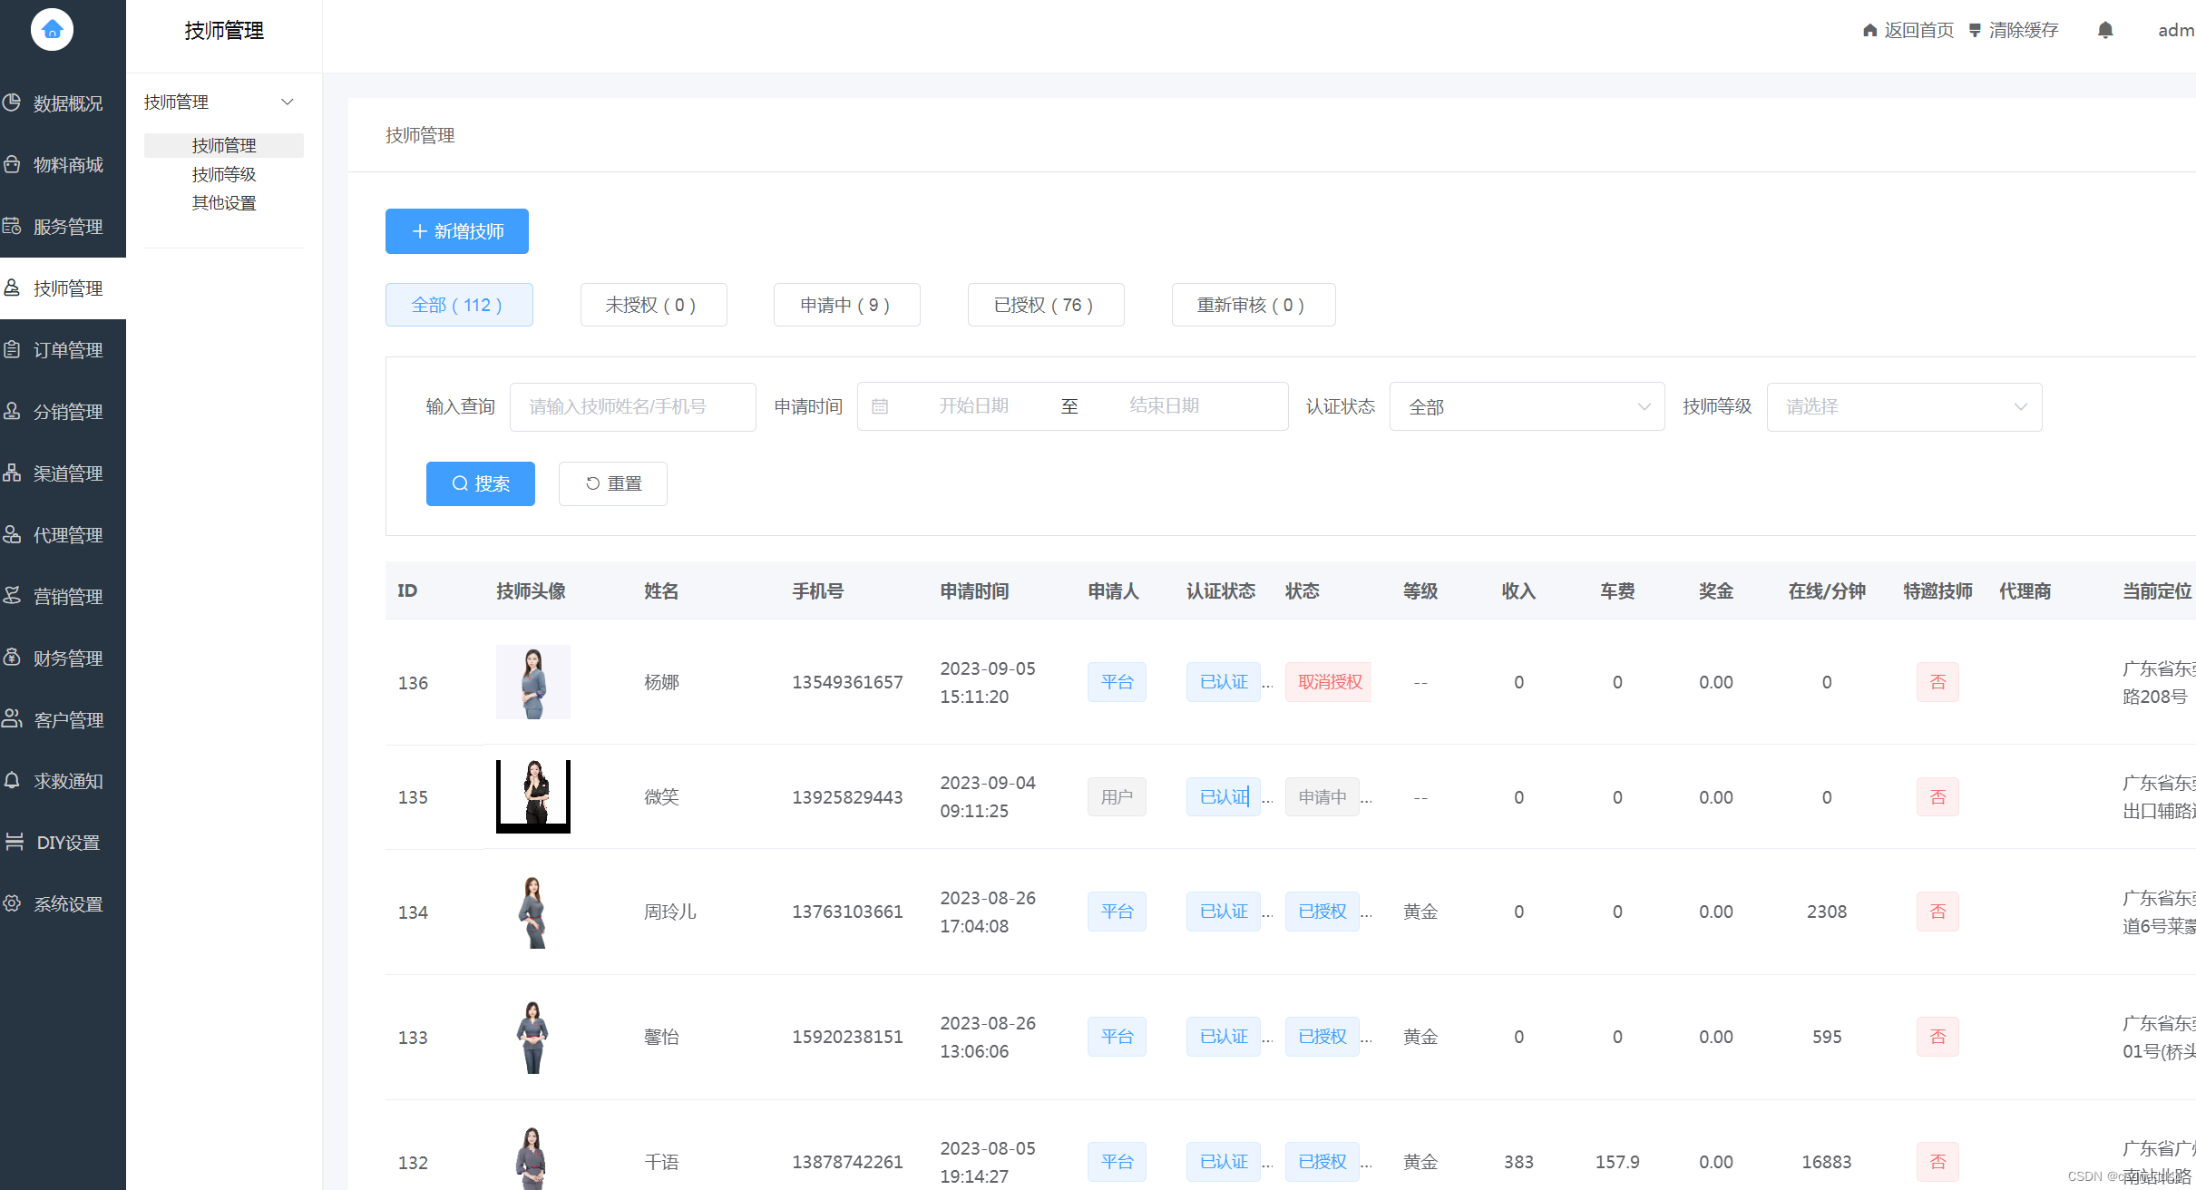Image resolution: width=2196 pixels, height=1190 pixels.
Task: Open 渠道管理 sidebar item
Action: (x=63, y=473)
